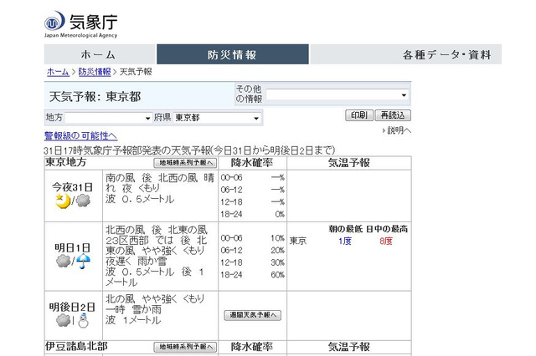This screenshot has height=356, width=536.
Task: Click the 30% precipitation value
Action: 277,262
